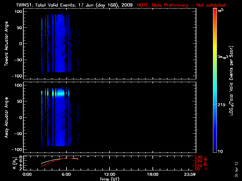Viewport: 242px width, 181px height.
Task: Click the 23:59 time axis tick label
Action: [191, 174]
